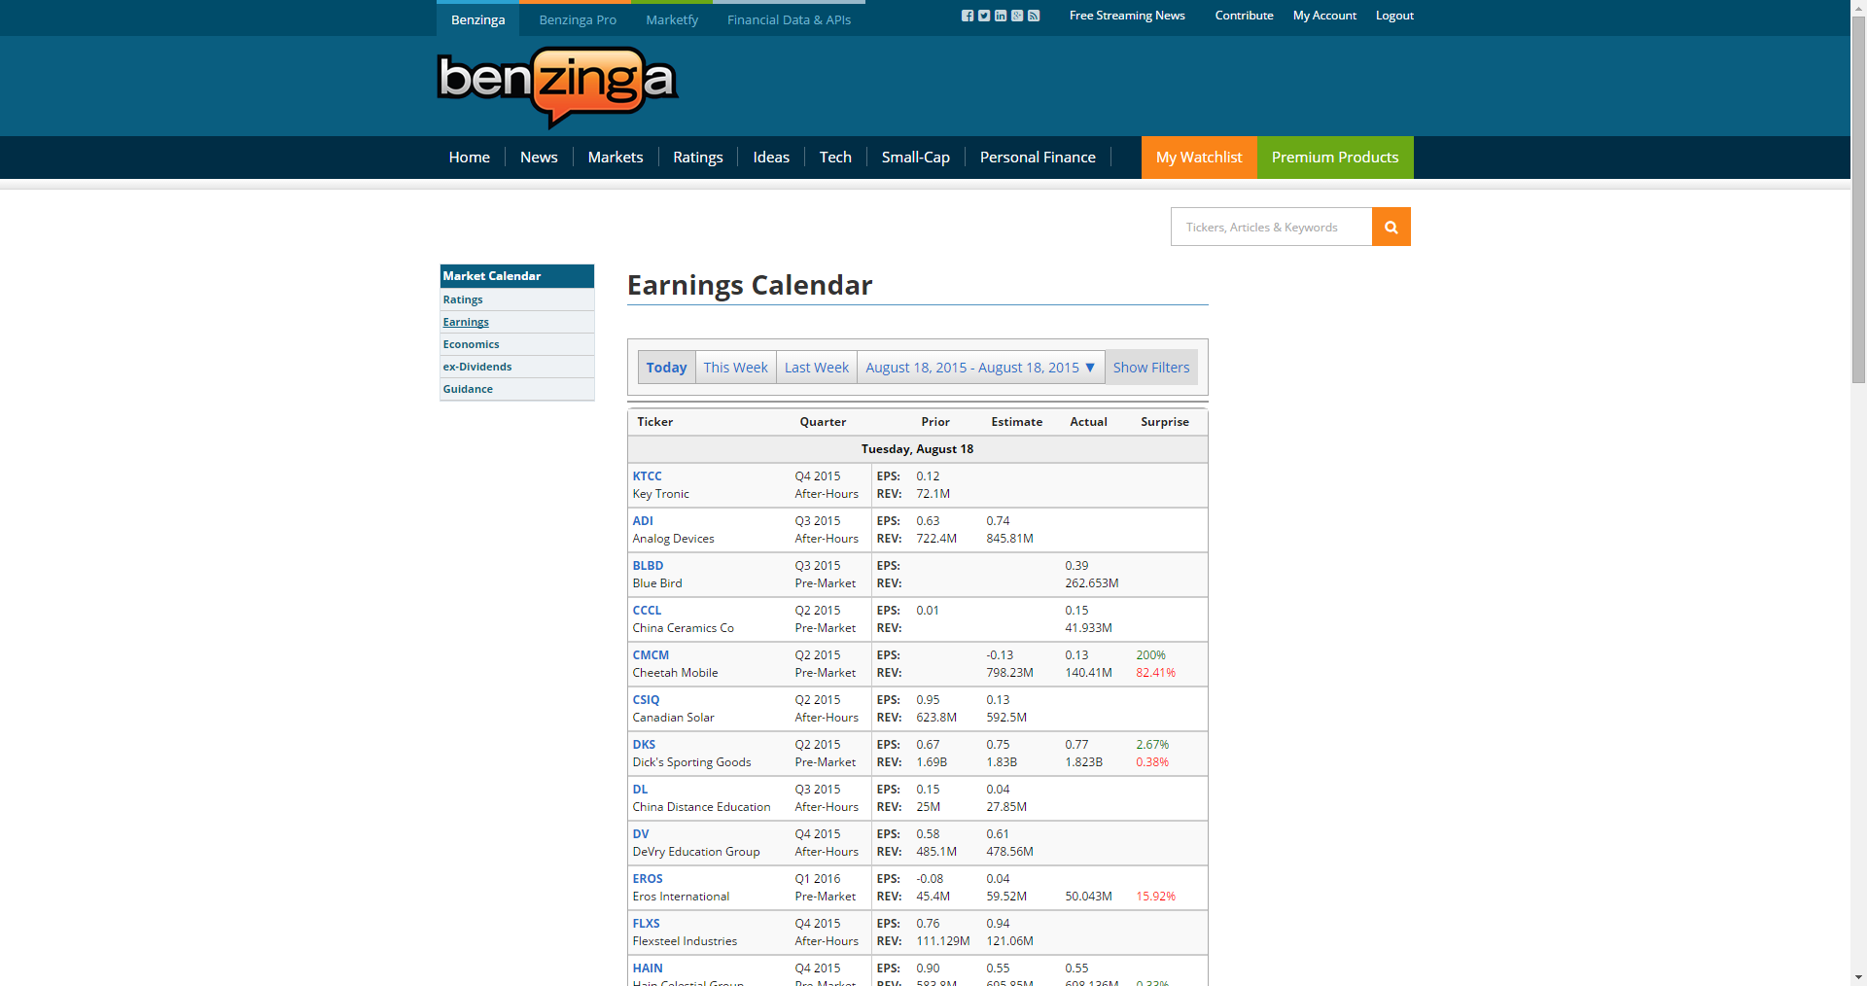Viewport: 1867px width, 986px height.
Task: Open the Financial Data & APIs tab
Action: (x=789, y=19)
